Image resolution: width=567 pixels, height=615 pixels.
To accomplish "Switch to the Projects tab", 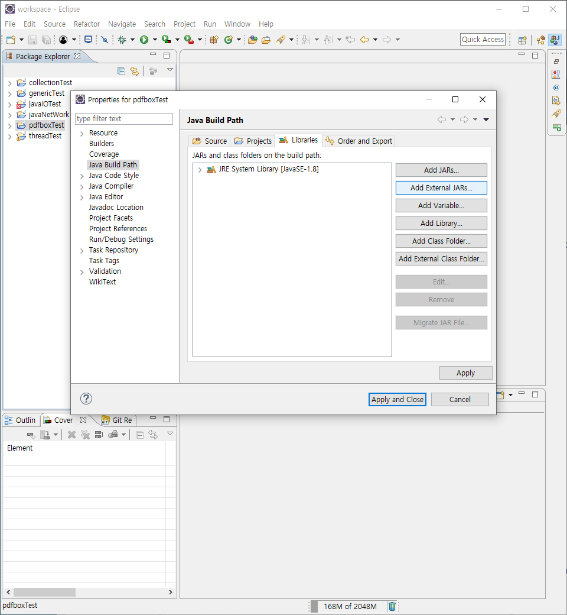I will pyautogui.click(x=253, y=141).
